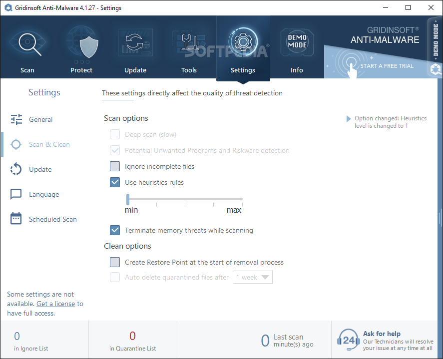
Task: Click the bug icon on Demo Mode ribbon
Action: (x=436, y=69)
